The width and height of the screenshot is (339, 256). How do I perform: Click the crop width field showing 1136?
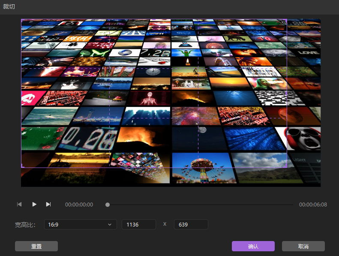138,224
